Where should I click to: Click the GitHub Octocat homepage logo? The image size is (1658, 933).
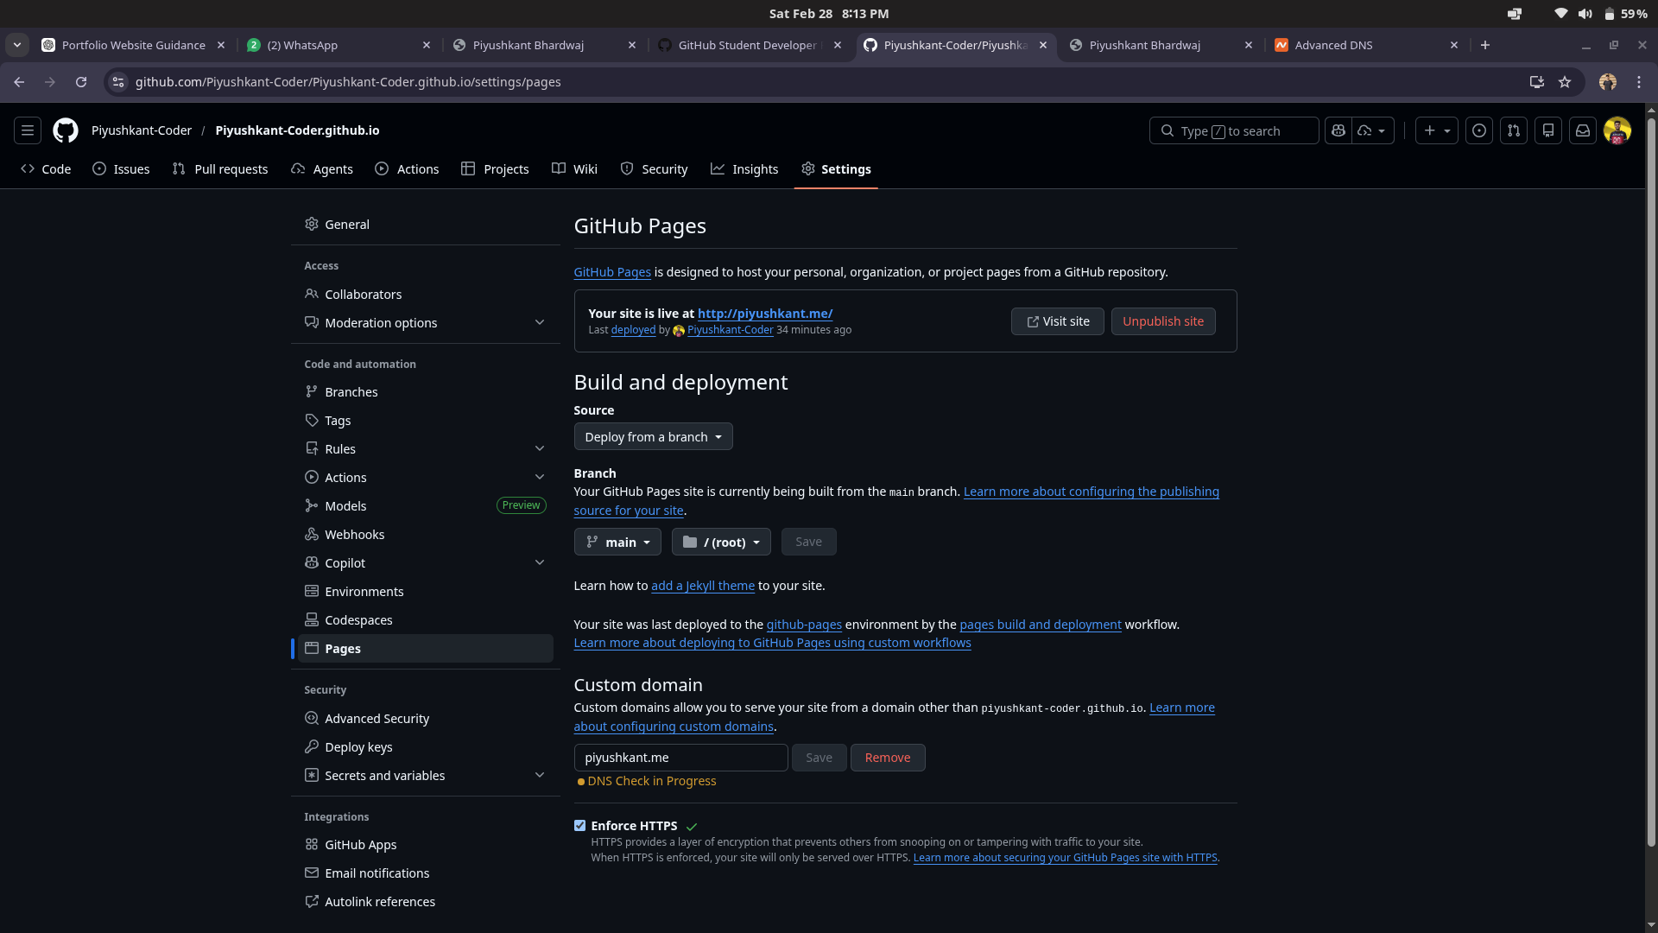66,130
